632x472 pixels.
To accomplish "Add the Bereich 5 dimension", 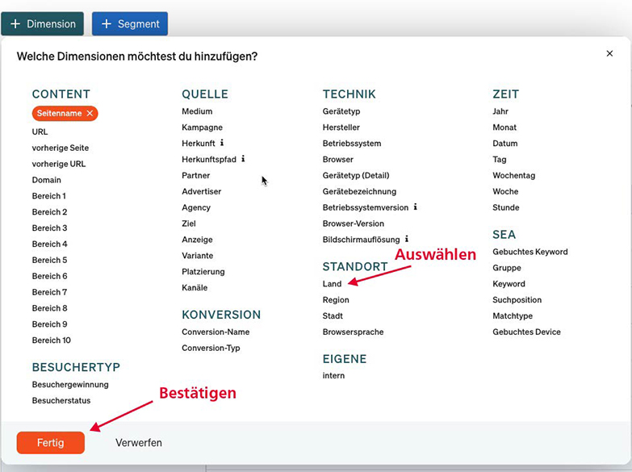I will point(49,260).
